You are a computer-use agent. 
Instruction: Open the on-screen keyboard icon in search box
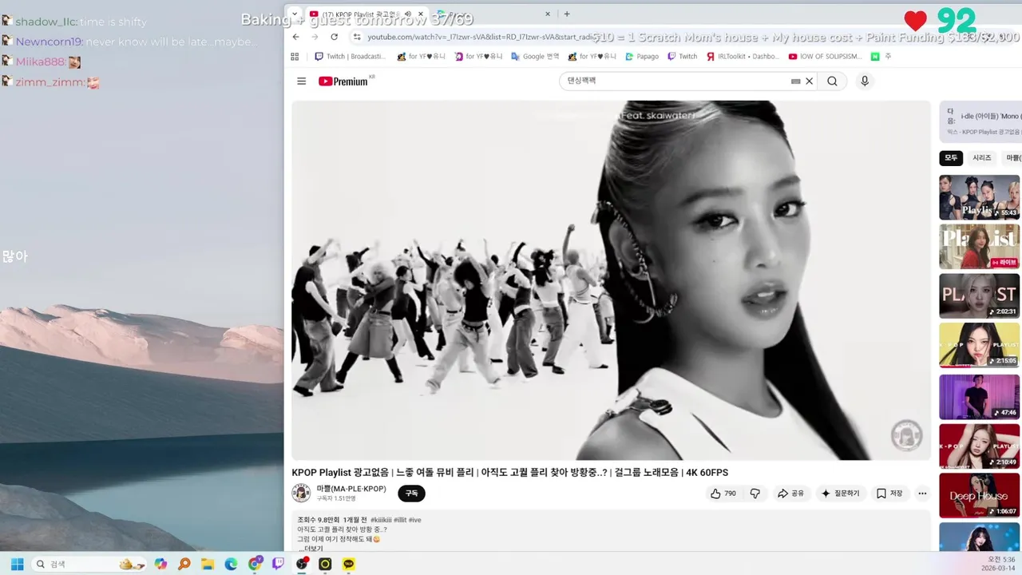tap(795, 81)
